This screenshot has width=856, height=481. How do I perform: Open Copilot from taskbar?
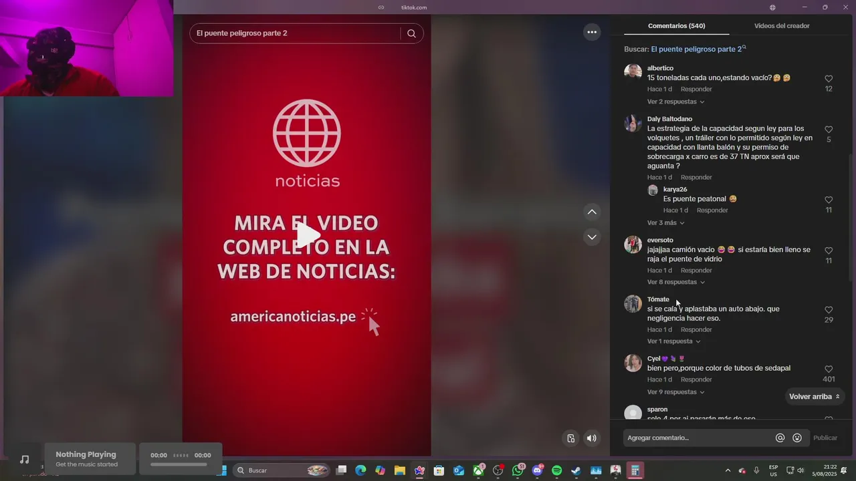tap(380, 470)
